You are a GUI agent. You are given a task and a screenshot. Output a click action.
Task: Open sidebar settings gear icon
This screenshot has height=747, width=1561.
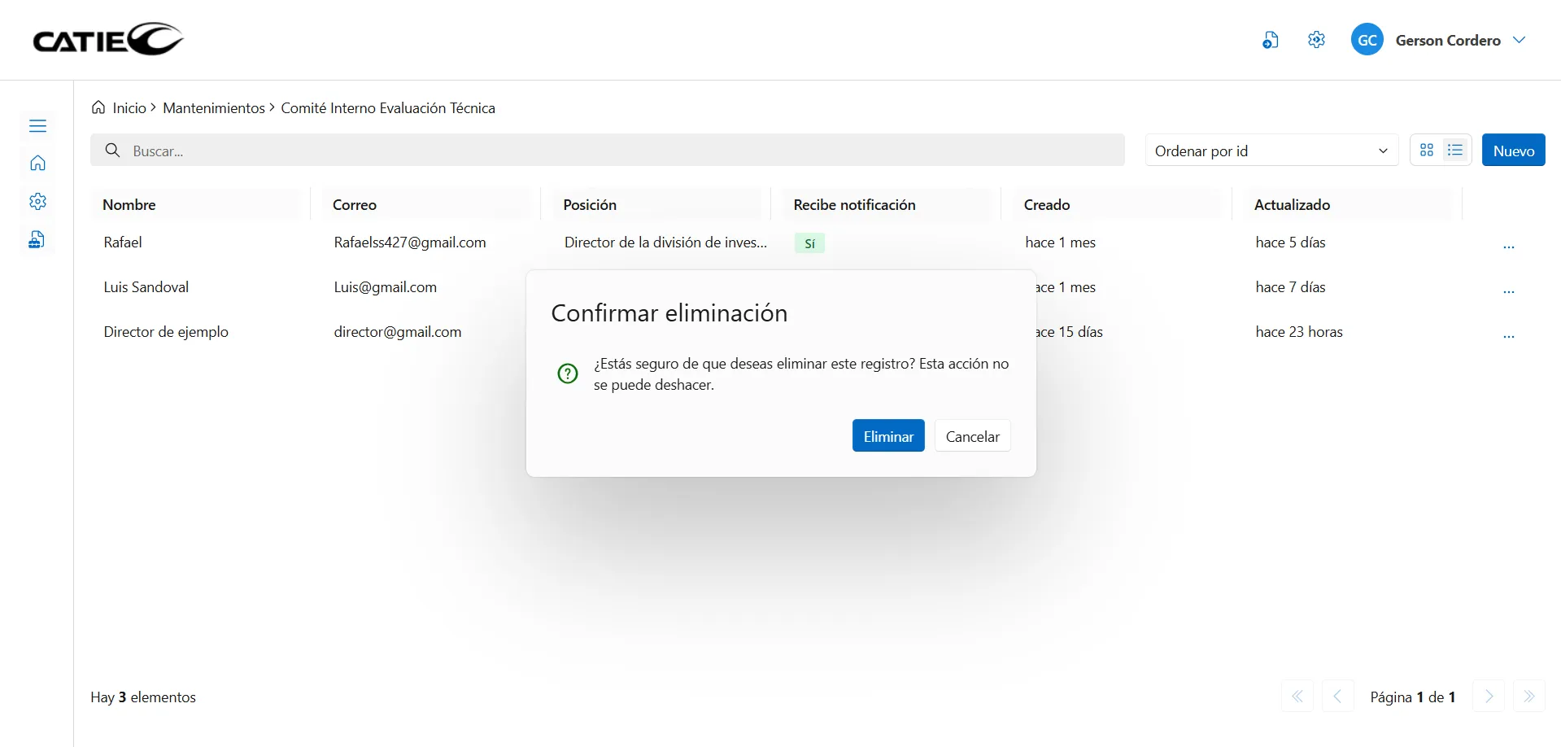[x=37, y=202]
